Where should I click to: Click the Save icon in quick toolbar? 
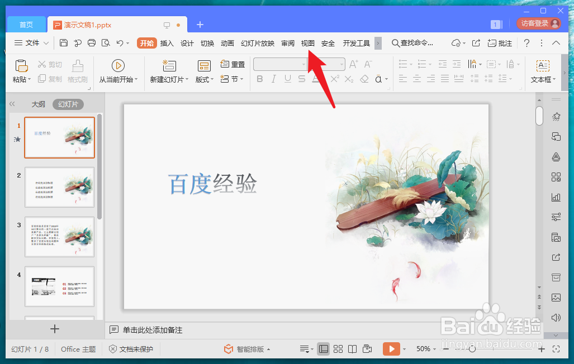coord(63,43)
